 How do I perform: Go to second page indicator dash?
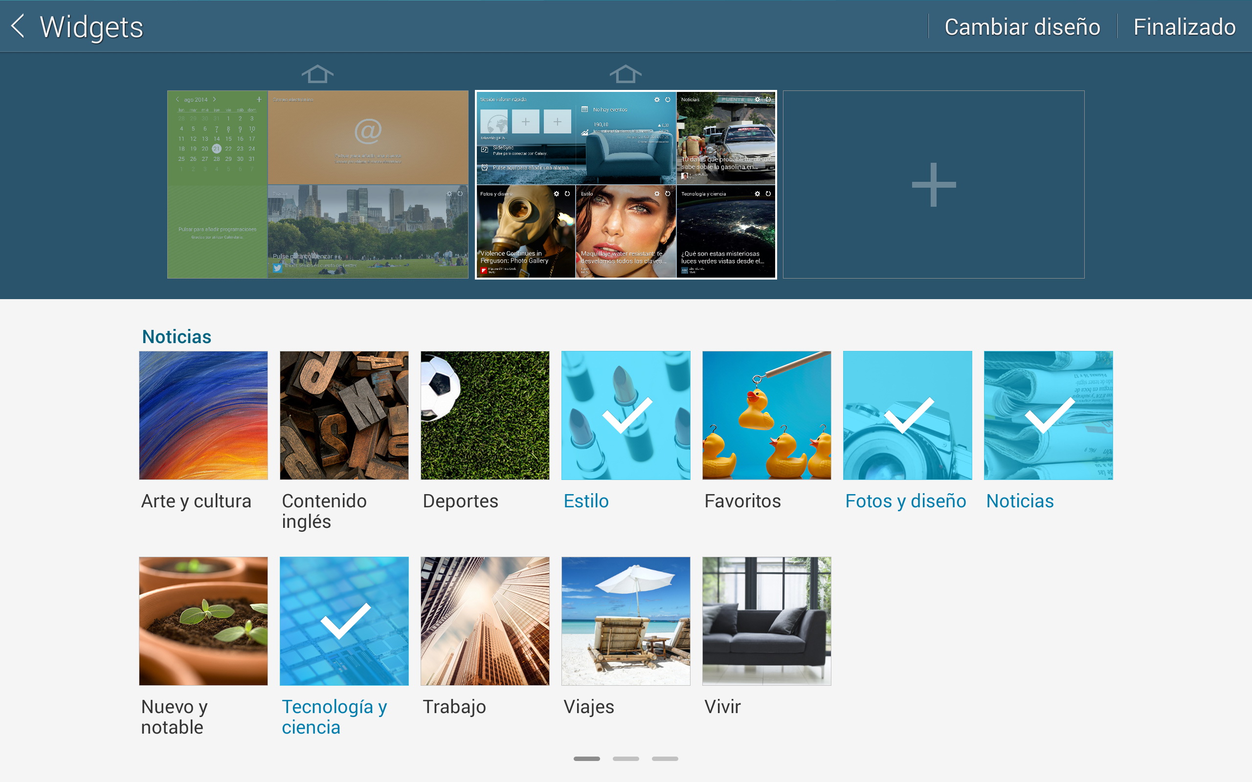(x=626, y=759)
